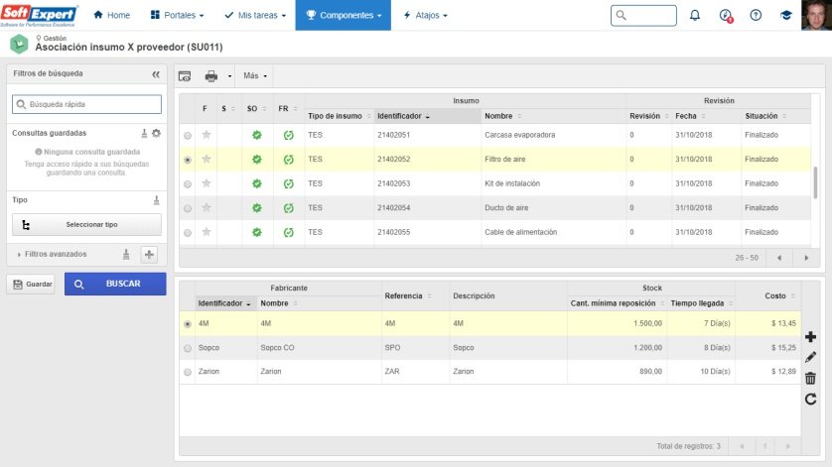Click the refresh arrow icon
The height and width of the screenshot is (467, 832).
(x=810, y=399)
